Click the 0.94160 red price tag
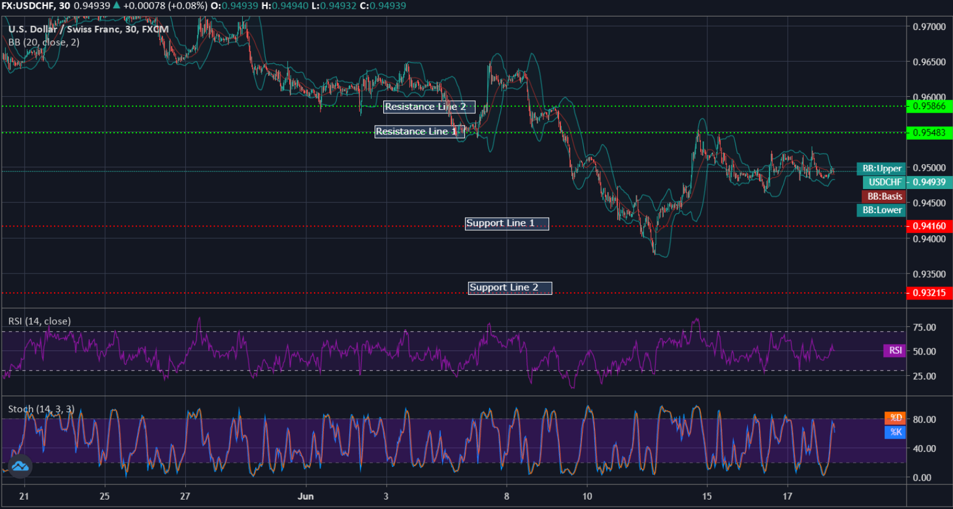This screenshot has width=953, height=509. [929, 226]
